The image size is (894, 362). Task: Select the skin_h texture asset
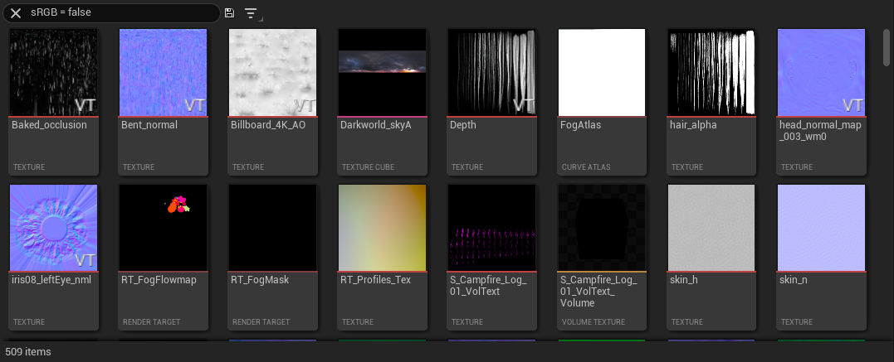tap(711, 228)
